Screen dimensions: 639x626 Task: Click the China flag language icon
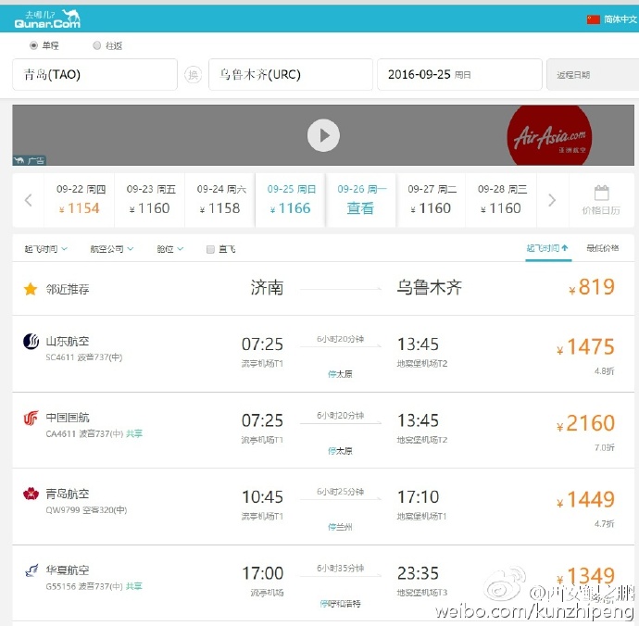pos(593,19)
